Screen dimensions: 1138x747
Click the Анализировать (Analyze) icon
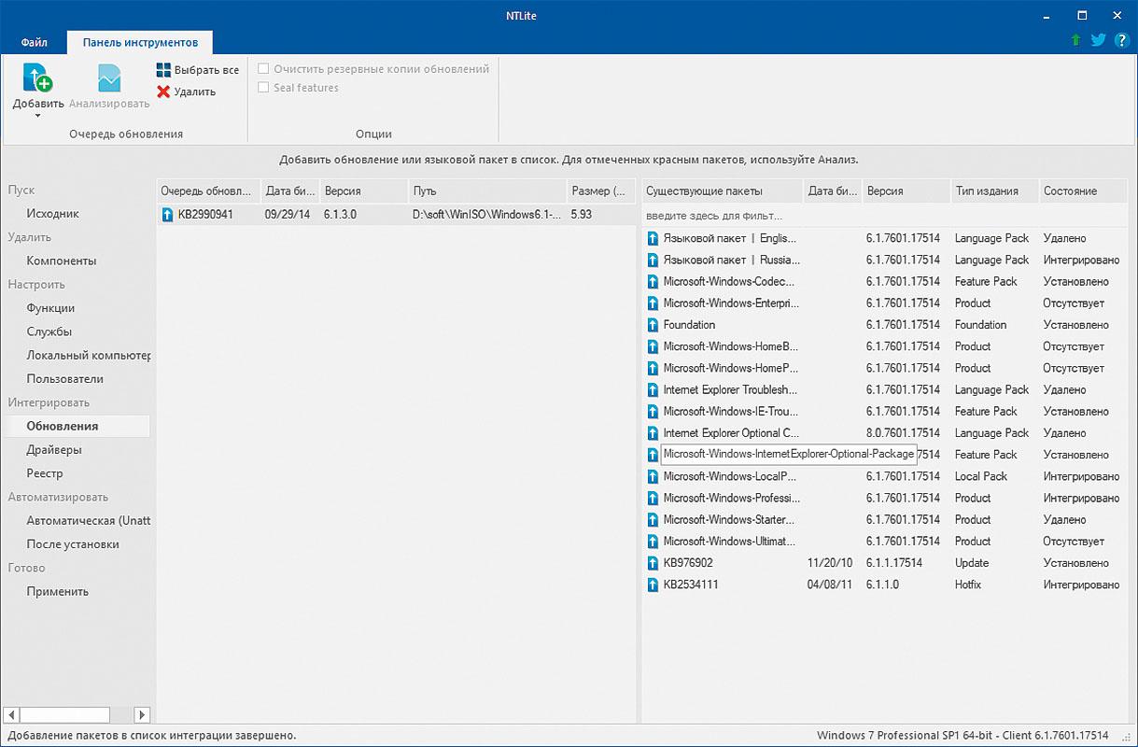[x=109, y=78]
